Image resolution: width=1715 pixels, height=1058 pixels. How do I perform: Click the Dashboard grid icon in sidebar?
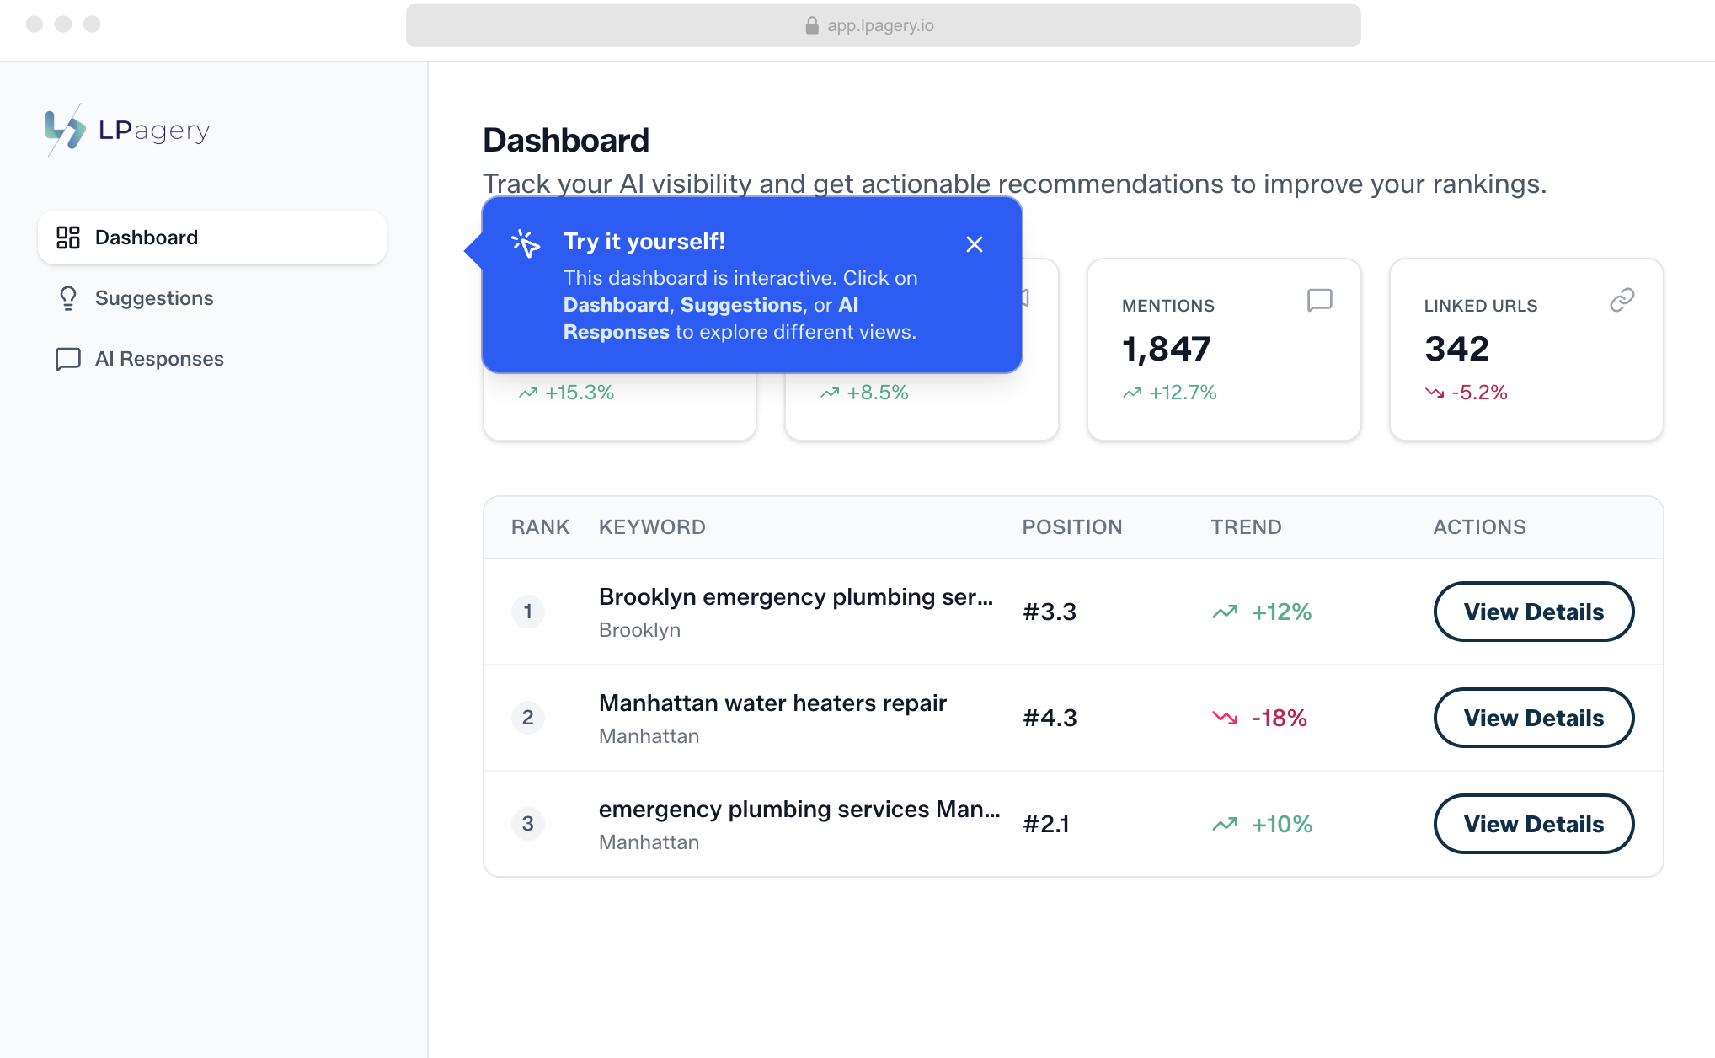(68, 238)
